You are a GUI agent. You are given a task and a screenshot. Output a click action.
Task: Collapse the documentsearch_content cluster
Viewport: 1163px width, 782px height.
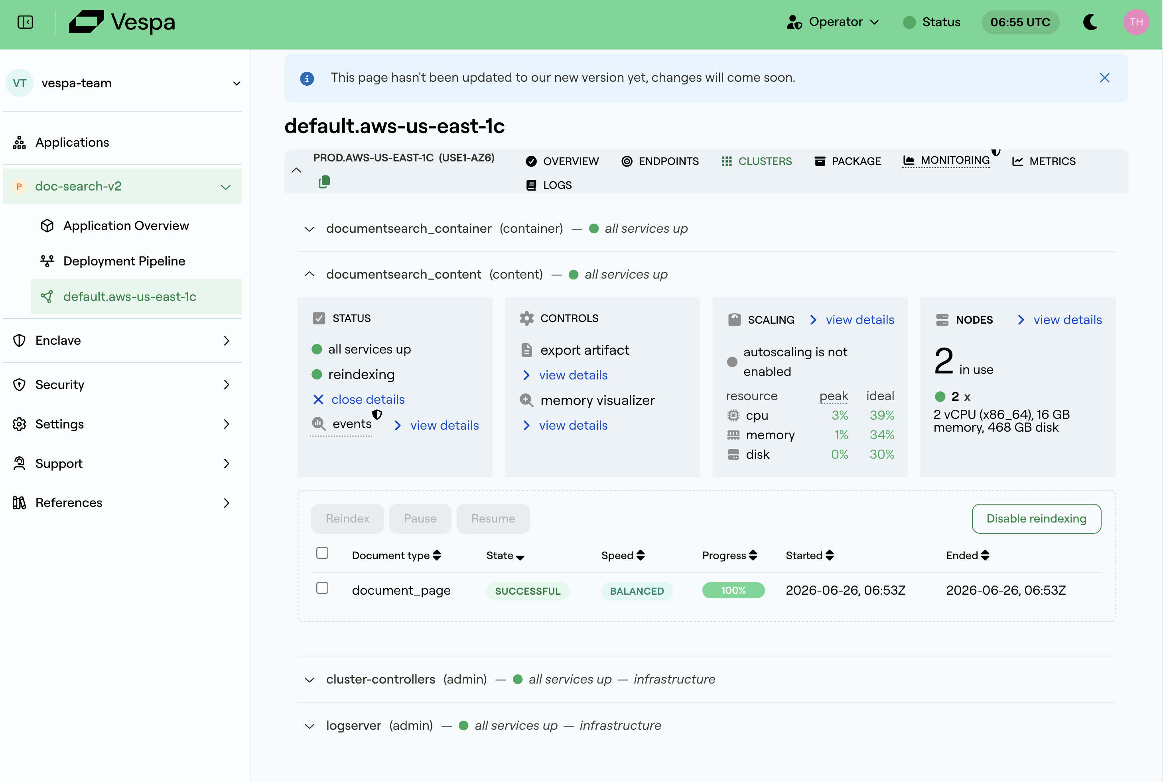[x=309, y=274]
